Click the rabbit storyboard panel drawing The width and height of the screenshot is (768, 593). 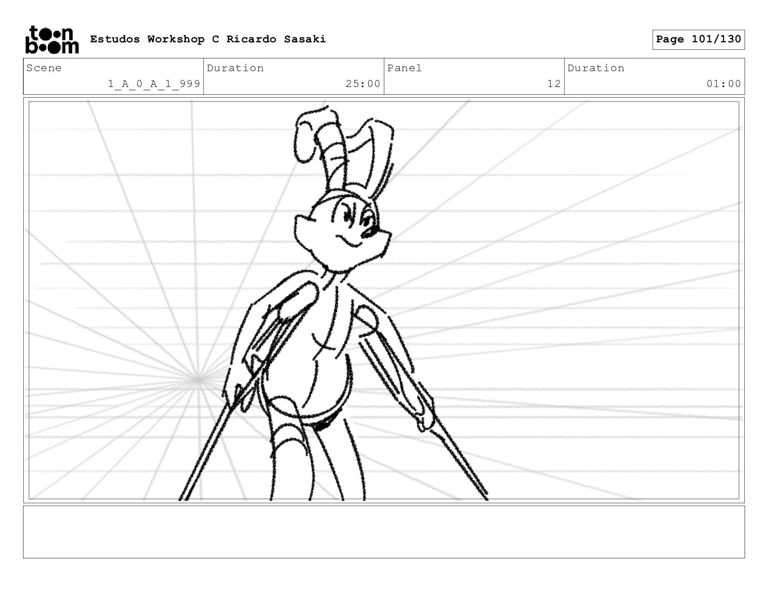(384, 300)
